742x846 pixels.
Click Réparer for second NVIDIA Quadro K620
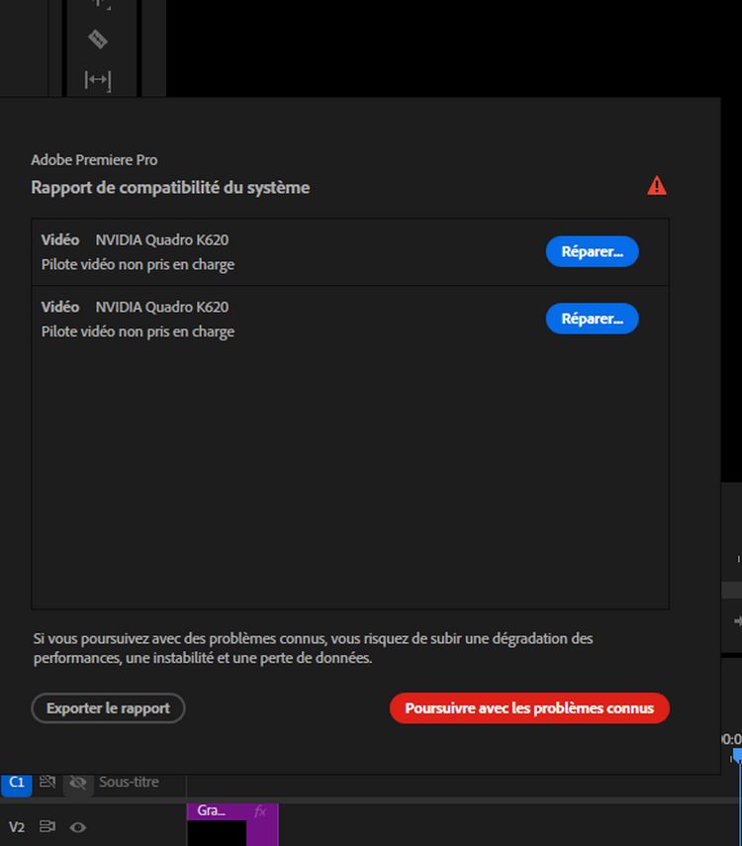(x=592, y=319)
